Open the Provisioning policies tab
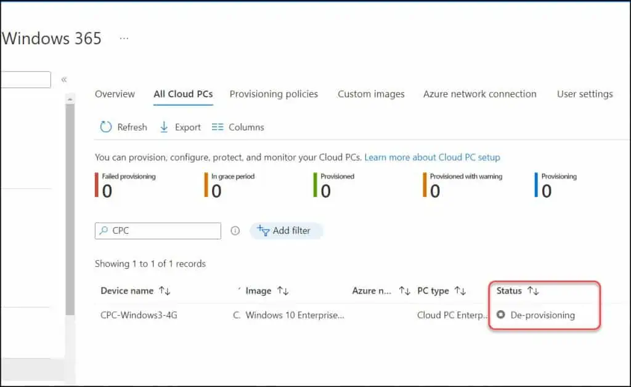Screen dimensions: 631x387 (274, 94)
